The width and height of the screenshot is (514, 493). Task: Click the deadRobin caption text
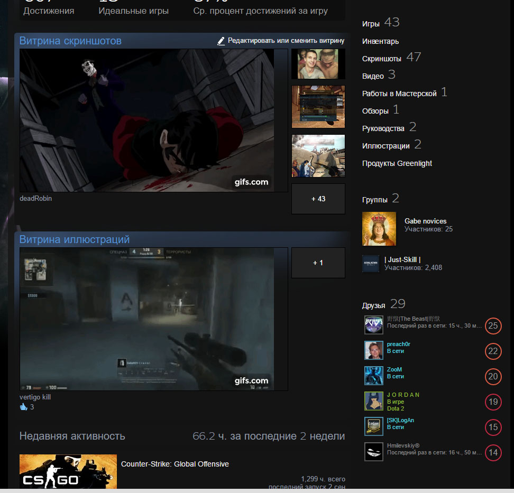point(35,198)
